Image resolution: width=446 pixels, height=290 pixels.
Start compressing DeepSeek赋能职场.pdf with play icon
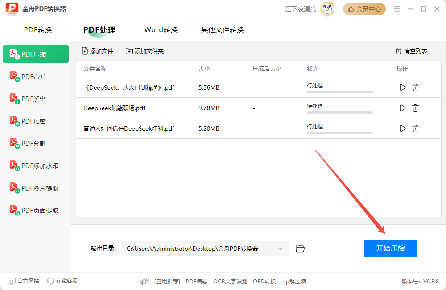[x=402, y=108]
